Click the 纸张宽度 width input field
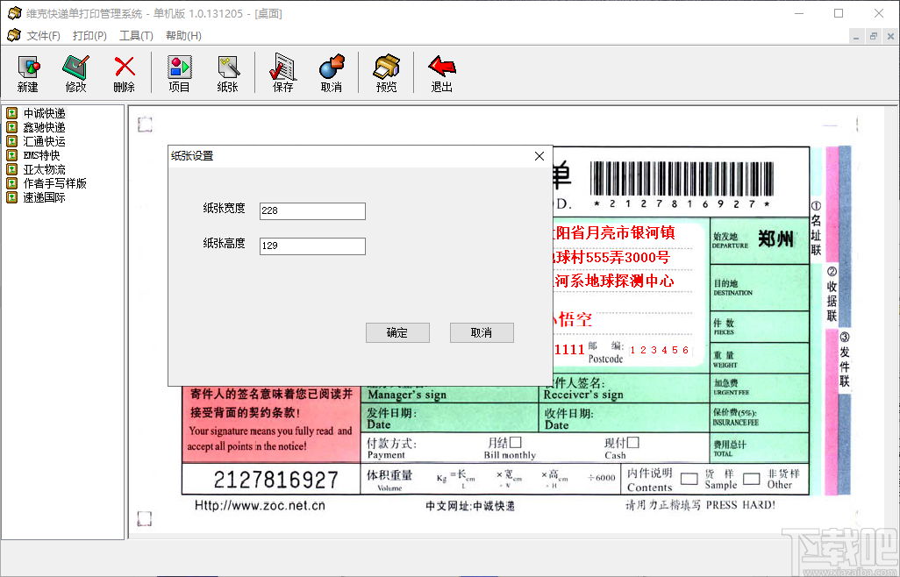The width and height of the screenshot is (900, 577). pos(311,210)
